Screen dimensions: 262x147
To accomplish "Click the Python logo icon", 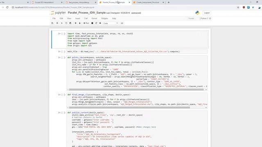I will point(197,13).
